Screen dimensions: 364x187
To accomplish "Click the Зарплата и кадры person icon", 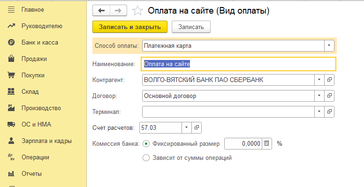I will (x=11, y=141).
